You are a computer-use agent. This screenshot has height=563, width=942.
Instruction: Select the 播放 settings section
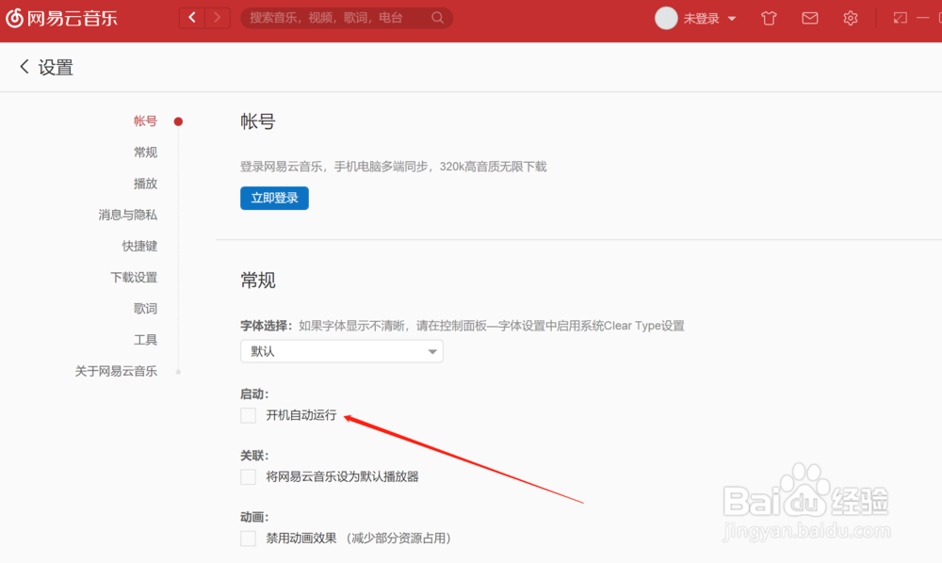coord(145,184)
